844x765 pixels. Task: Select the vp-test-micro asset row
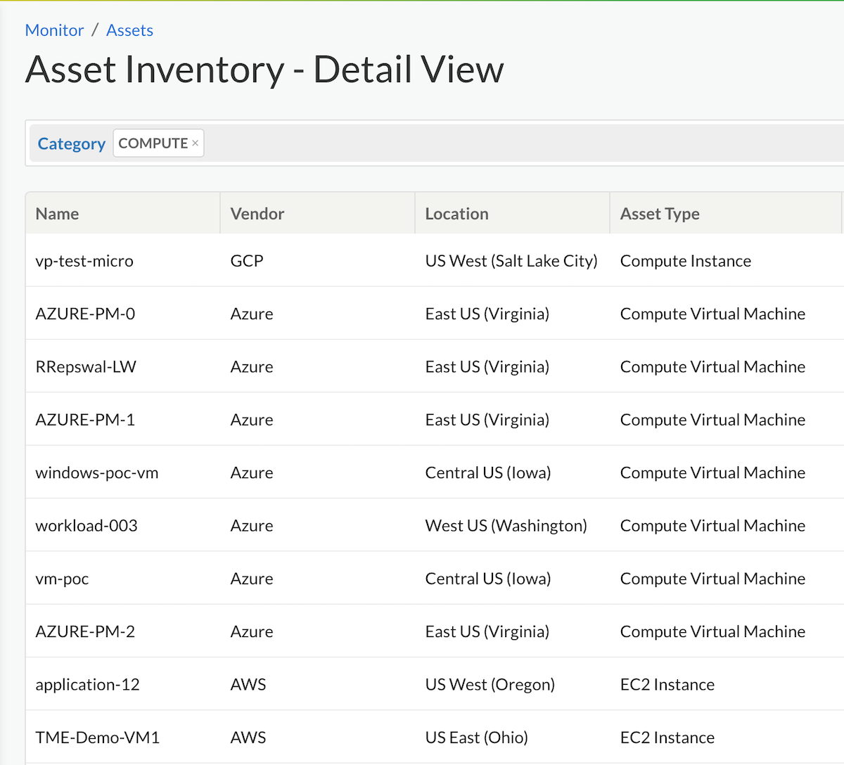pyautogui.click(x=84, y=261)
